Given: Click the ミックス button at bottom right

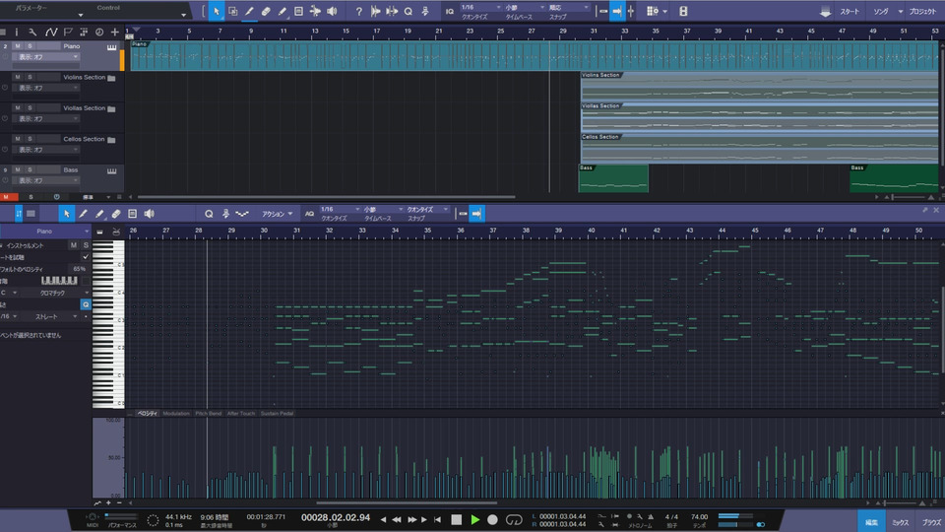Looking at the screenshot, I should click(x=900, y=521).
